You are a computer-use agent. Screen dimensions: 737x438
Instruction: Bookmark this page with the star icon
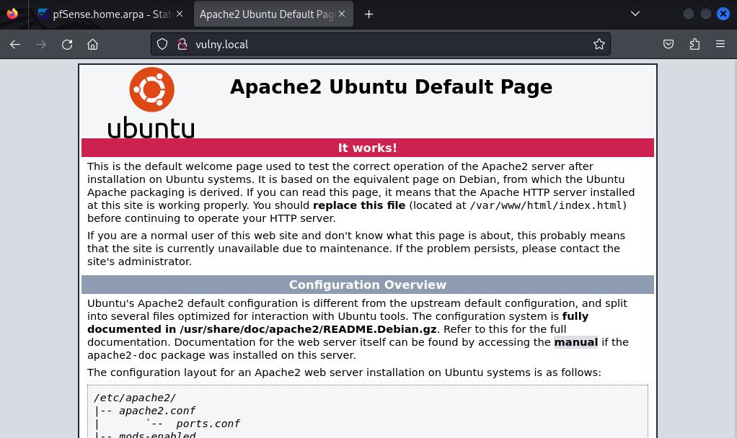(599, 44)
